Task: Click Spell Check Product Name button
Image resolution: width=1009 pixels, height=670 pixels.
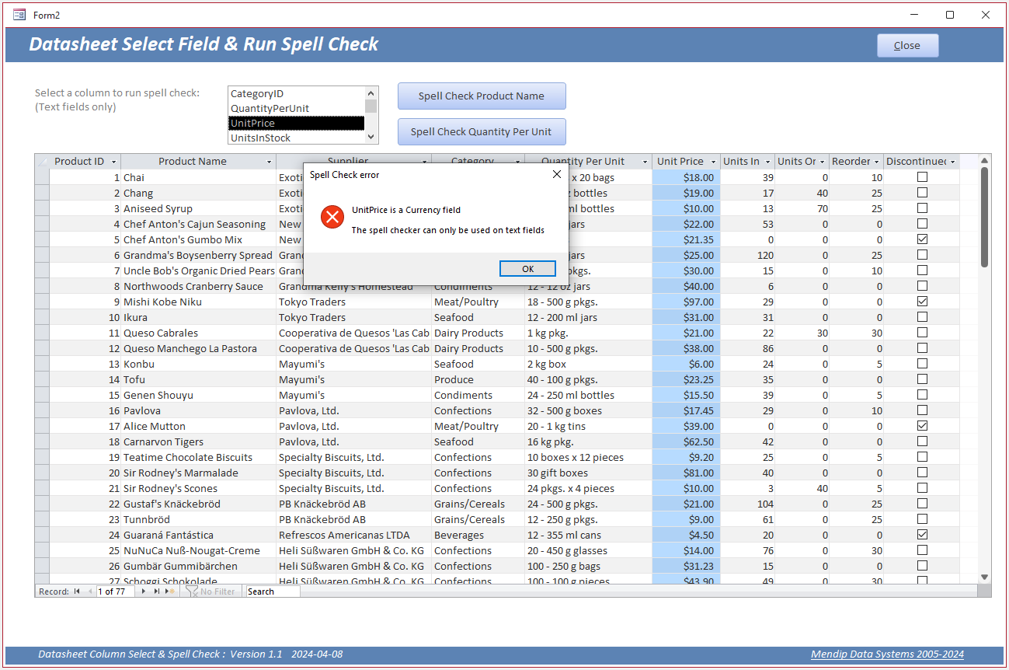Action: (482, 96)
